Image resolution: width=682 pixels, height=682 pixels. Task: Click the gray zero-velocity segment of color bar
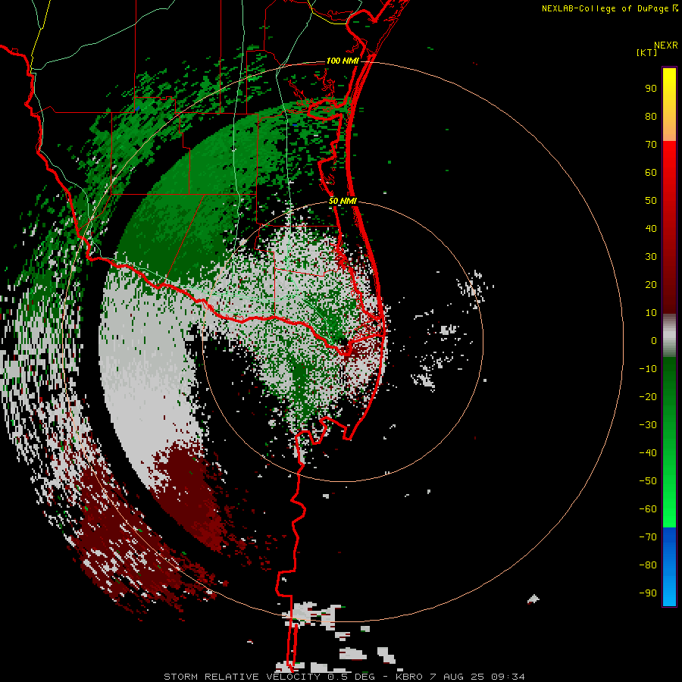[x=669, y=336]
